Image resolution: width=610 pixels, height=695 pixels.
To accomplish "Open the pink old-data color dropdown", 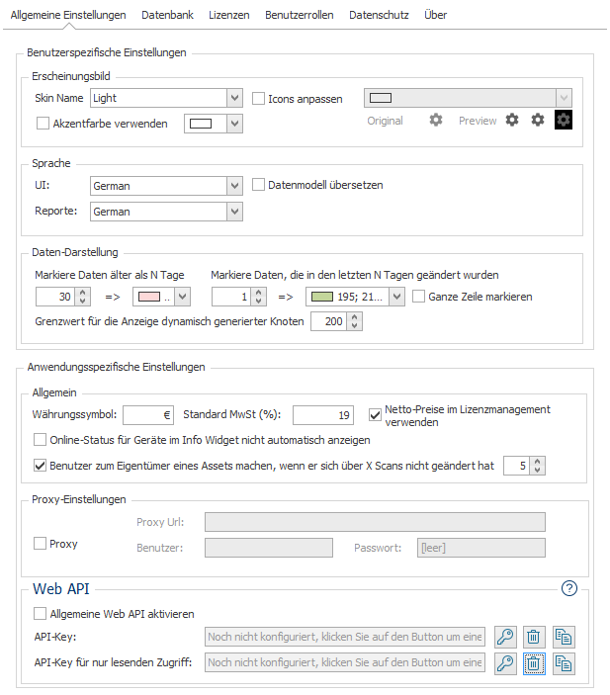I will (182, 297).
